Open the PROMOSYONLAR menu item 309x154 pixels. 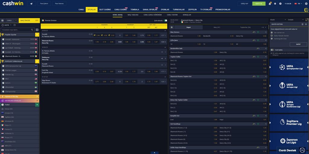[223, 10]
